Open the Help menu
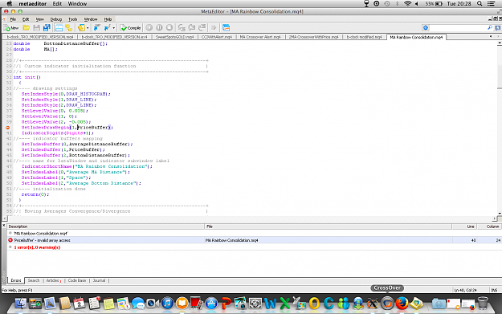The height and width of the screenshot is (314, 502). [108, 19]
